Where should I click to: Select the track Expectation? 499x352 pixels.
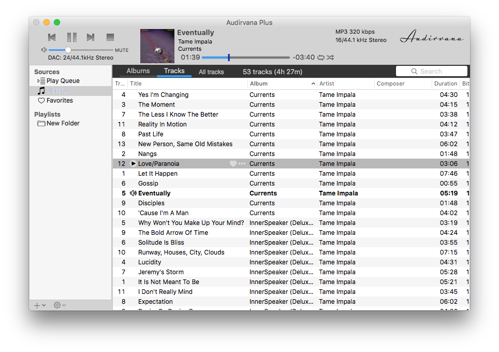click(x=291, y=302)
